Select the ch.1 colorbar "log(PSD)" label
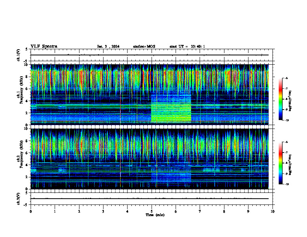The image size is (307, 237). (x=290, y=101)
